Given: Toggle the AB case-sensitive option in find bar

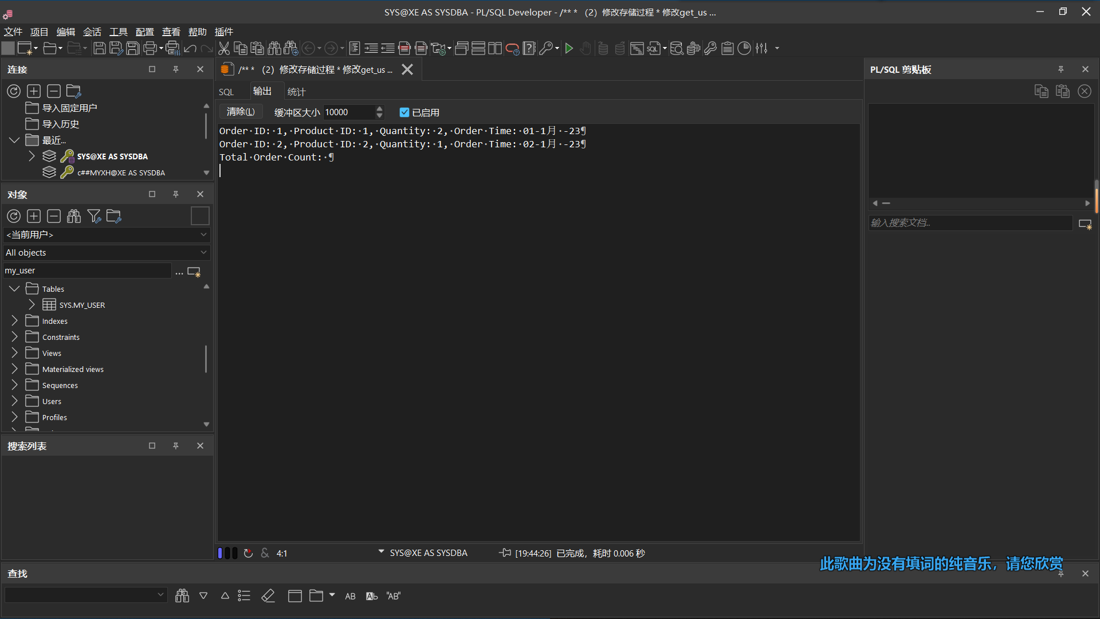Looking at the screenshot, I should point(350,596).
